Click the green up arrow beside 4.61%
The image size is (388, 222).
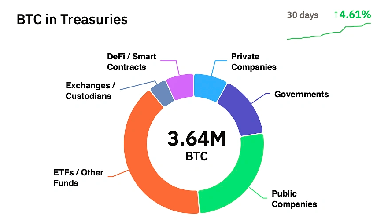pyautogui.click(x=336, y=15)
